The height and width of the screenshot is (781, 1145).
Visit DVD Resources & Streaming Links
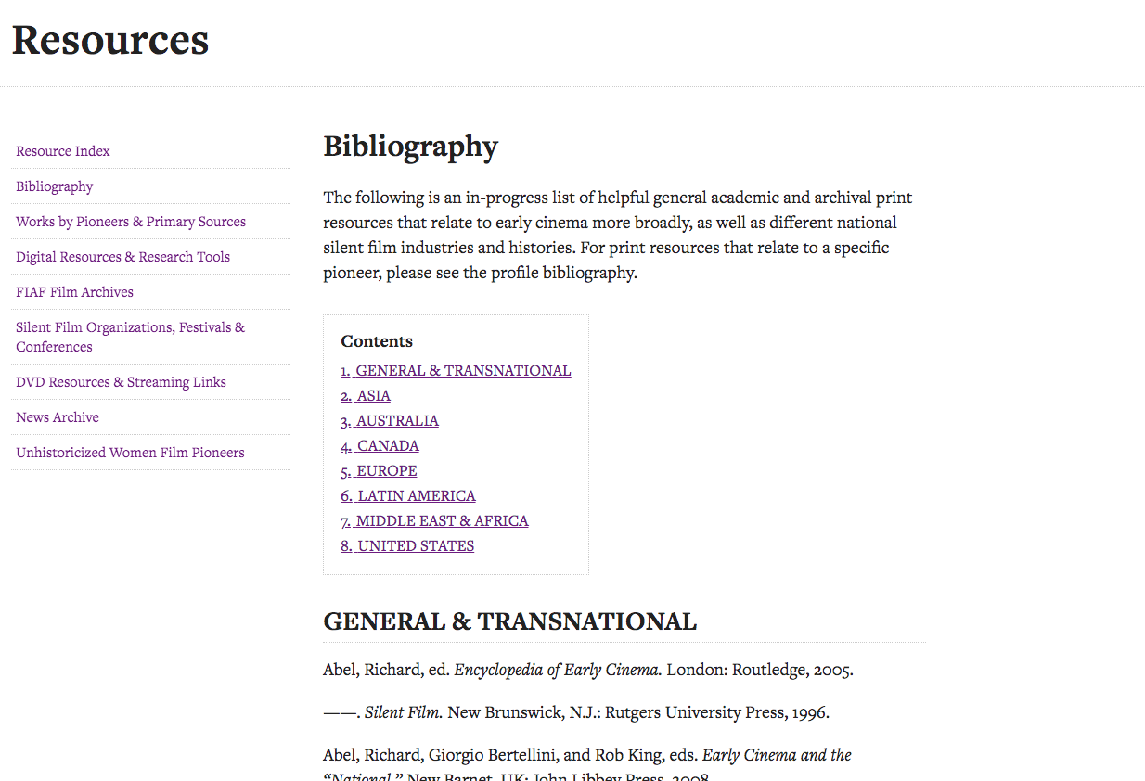[x=122, y=382]
